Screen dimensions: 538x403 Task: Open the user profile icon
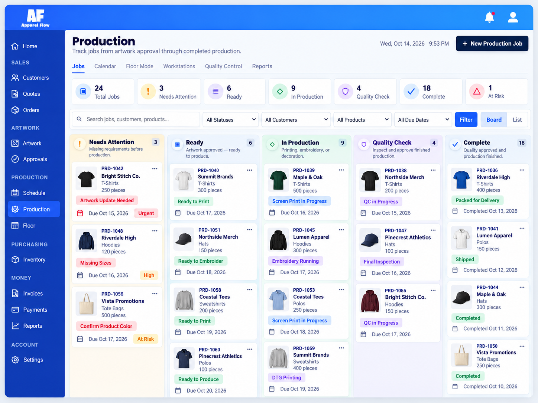(x=513, y=17)
